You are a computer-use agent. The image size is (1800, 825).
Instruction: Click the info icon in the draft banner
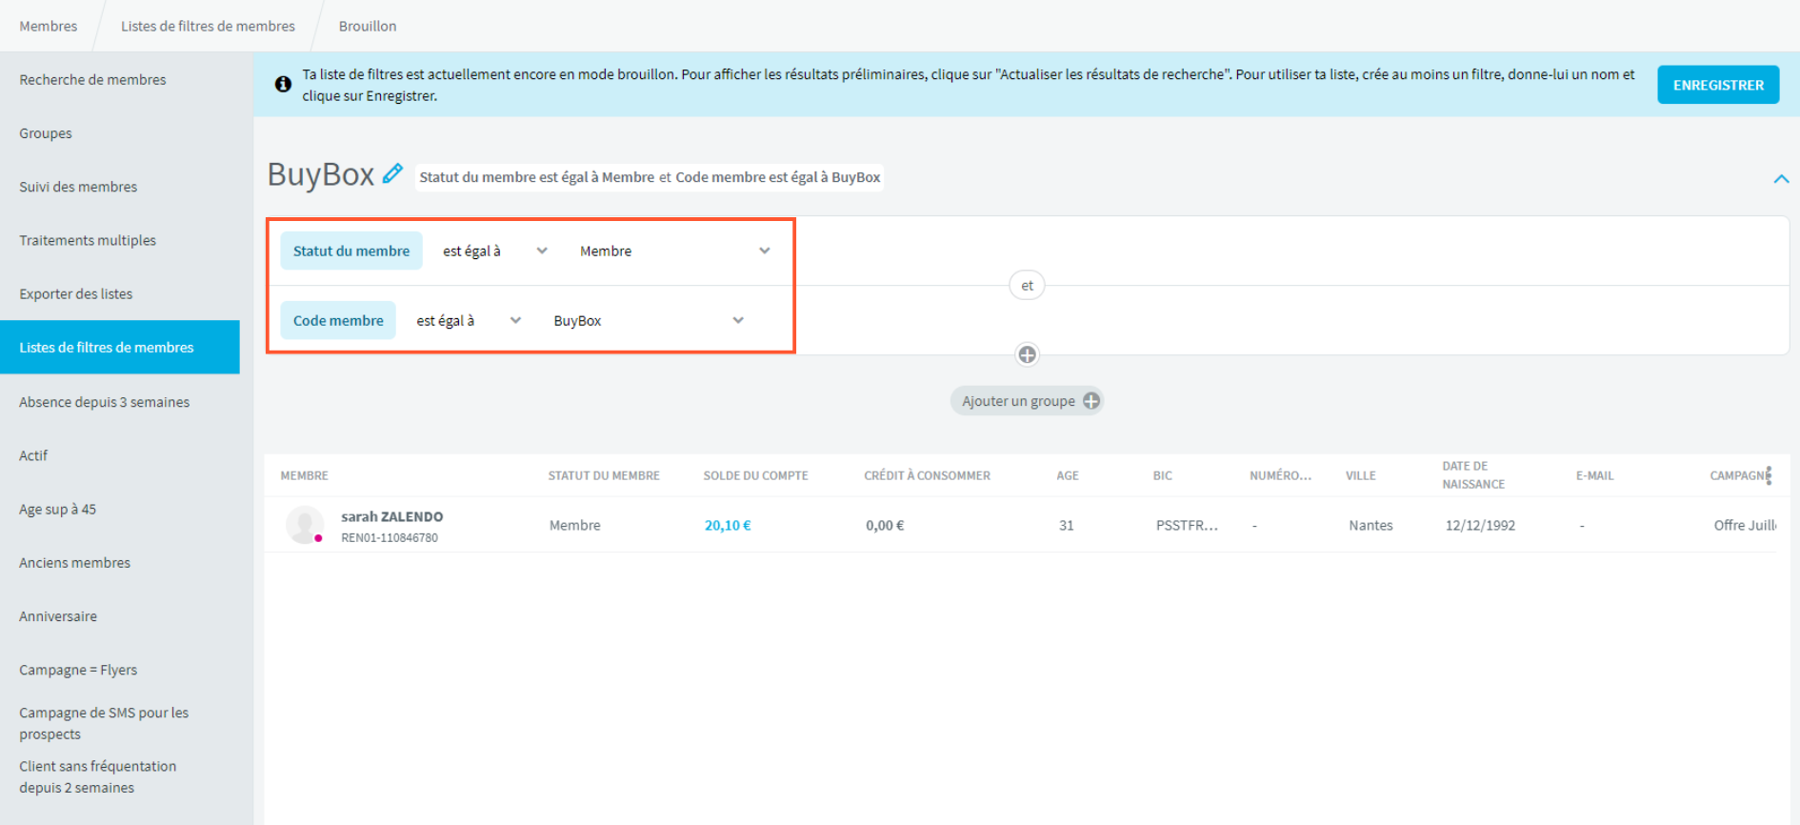click(x=283, y=84)
